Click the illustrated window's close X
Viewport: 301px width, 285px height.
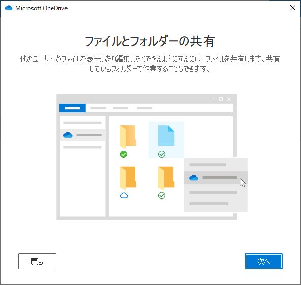coord(229,99)
